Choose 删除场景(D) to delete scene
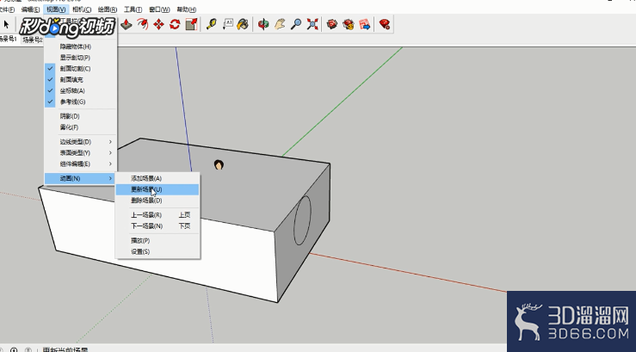 (x=157, y=201)
